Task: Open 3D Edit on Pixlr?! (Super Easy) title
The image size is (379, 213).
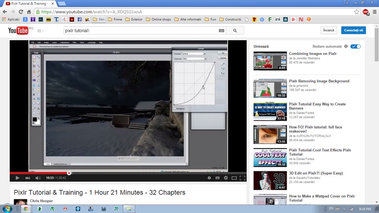Action: click(316, 173)
